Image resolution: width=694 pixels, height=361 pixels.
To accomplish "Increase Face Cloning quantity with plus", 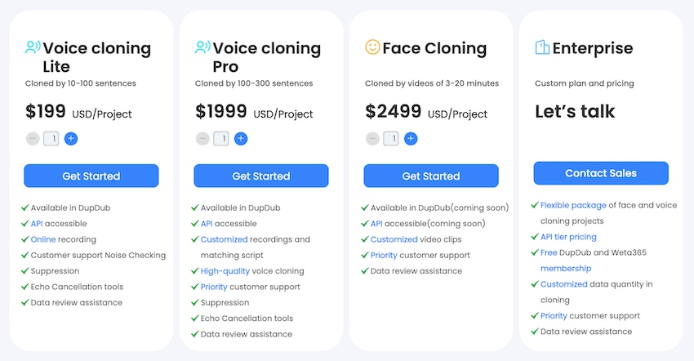I will click(x=411, y=139).
